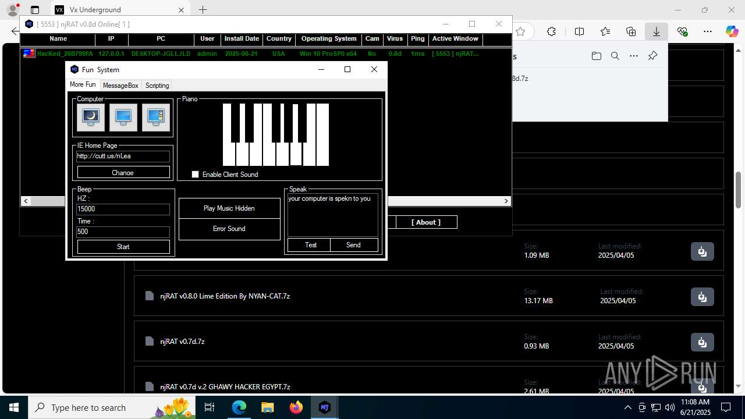
Task: Open downloads folder icon in Downloads panel
Action: [x=596, y=56]
